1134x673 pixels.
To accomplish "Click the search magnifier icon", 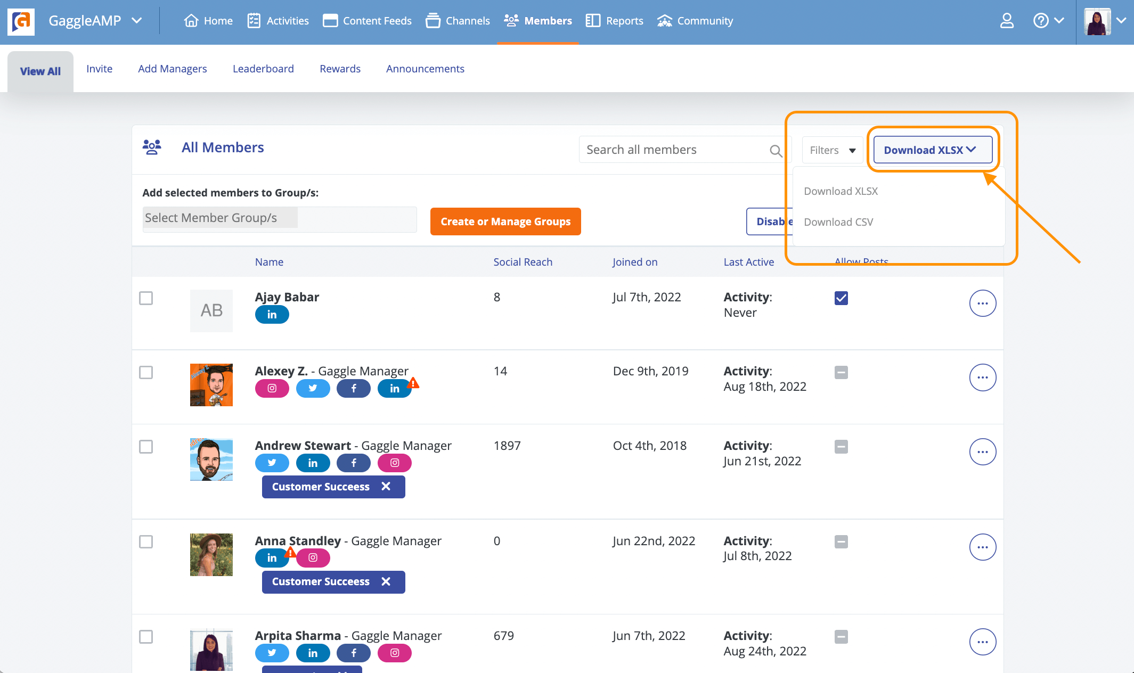I will click(x=776, y=151).
